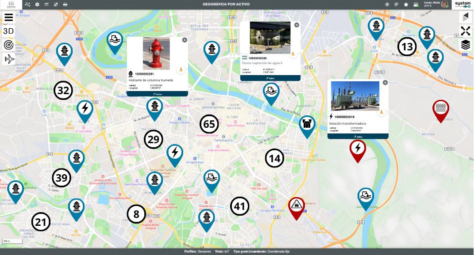
Task: Click street view person icon in transformer popup
Action: pos(382,113)
